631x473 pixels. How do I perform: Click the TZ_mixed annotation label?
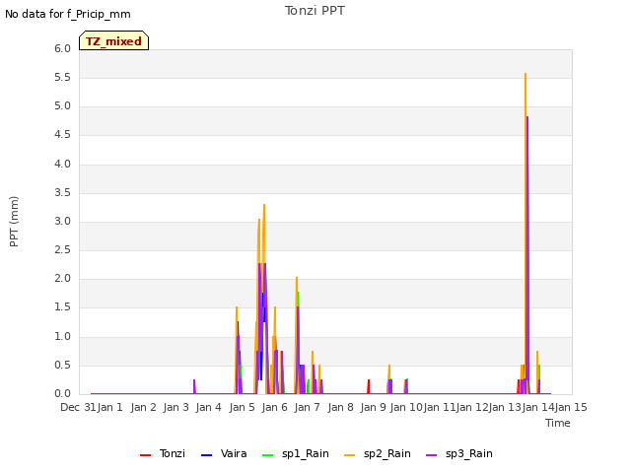[x=114, y=40]
